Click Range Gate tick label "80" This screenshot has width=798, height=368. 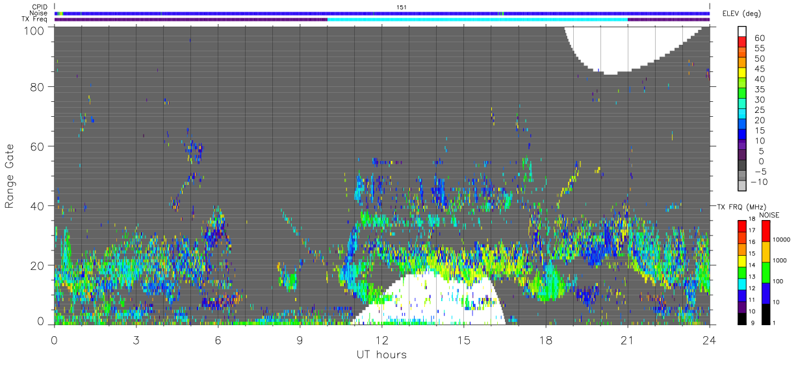(36, 87)
